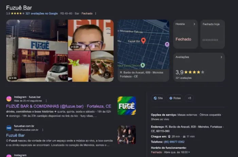This screenshot has height=157, width=238.
Task: Open the food plate photo
Action: coord(102,66)
